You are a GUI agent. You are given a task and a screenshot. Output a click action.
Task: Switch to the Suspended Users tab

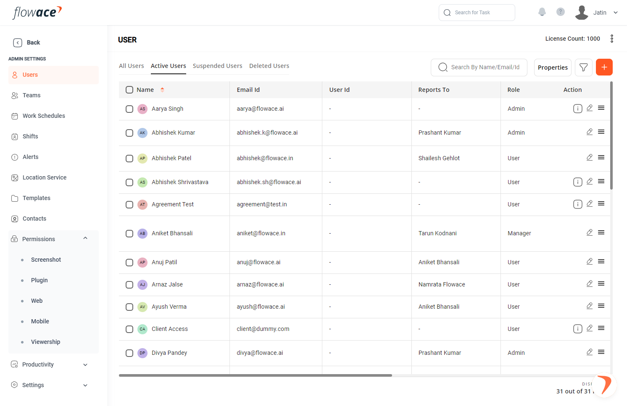tap(217, 66)
